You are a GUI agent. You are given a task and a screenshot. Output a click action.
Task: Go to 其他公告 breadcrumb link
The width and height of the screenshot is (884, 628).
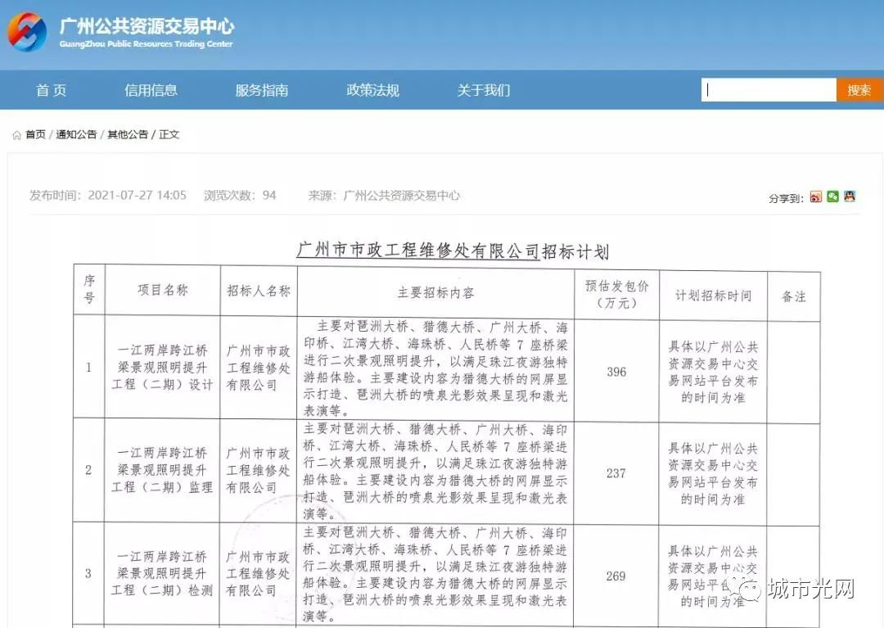(128, 135)
